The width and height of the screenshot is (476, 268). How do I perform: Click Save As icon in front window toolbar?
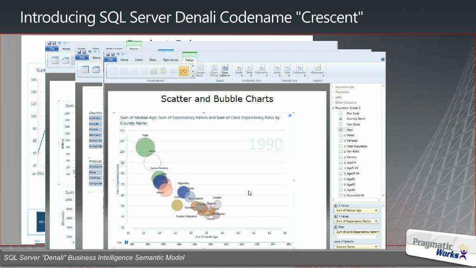112,54
